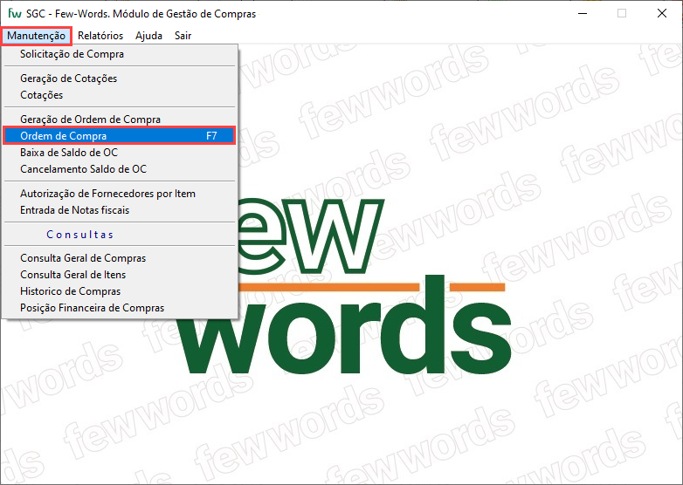Choose Geração de Cotações
The height and width of the screenshot is (485, 683).
(120, 79)
